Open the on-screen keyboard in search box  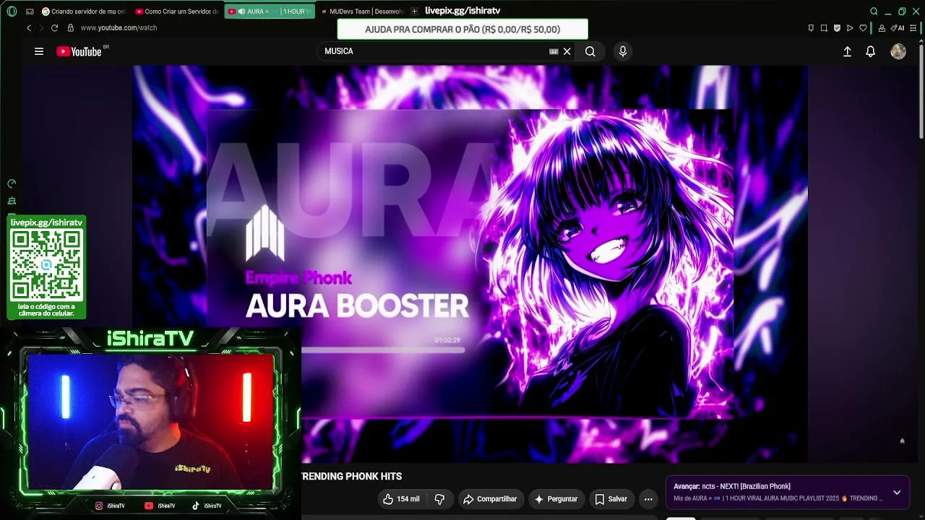[x=554, y=51]
